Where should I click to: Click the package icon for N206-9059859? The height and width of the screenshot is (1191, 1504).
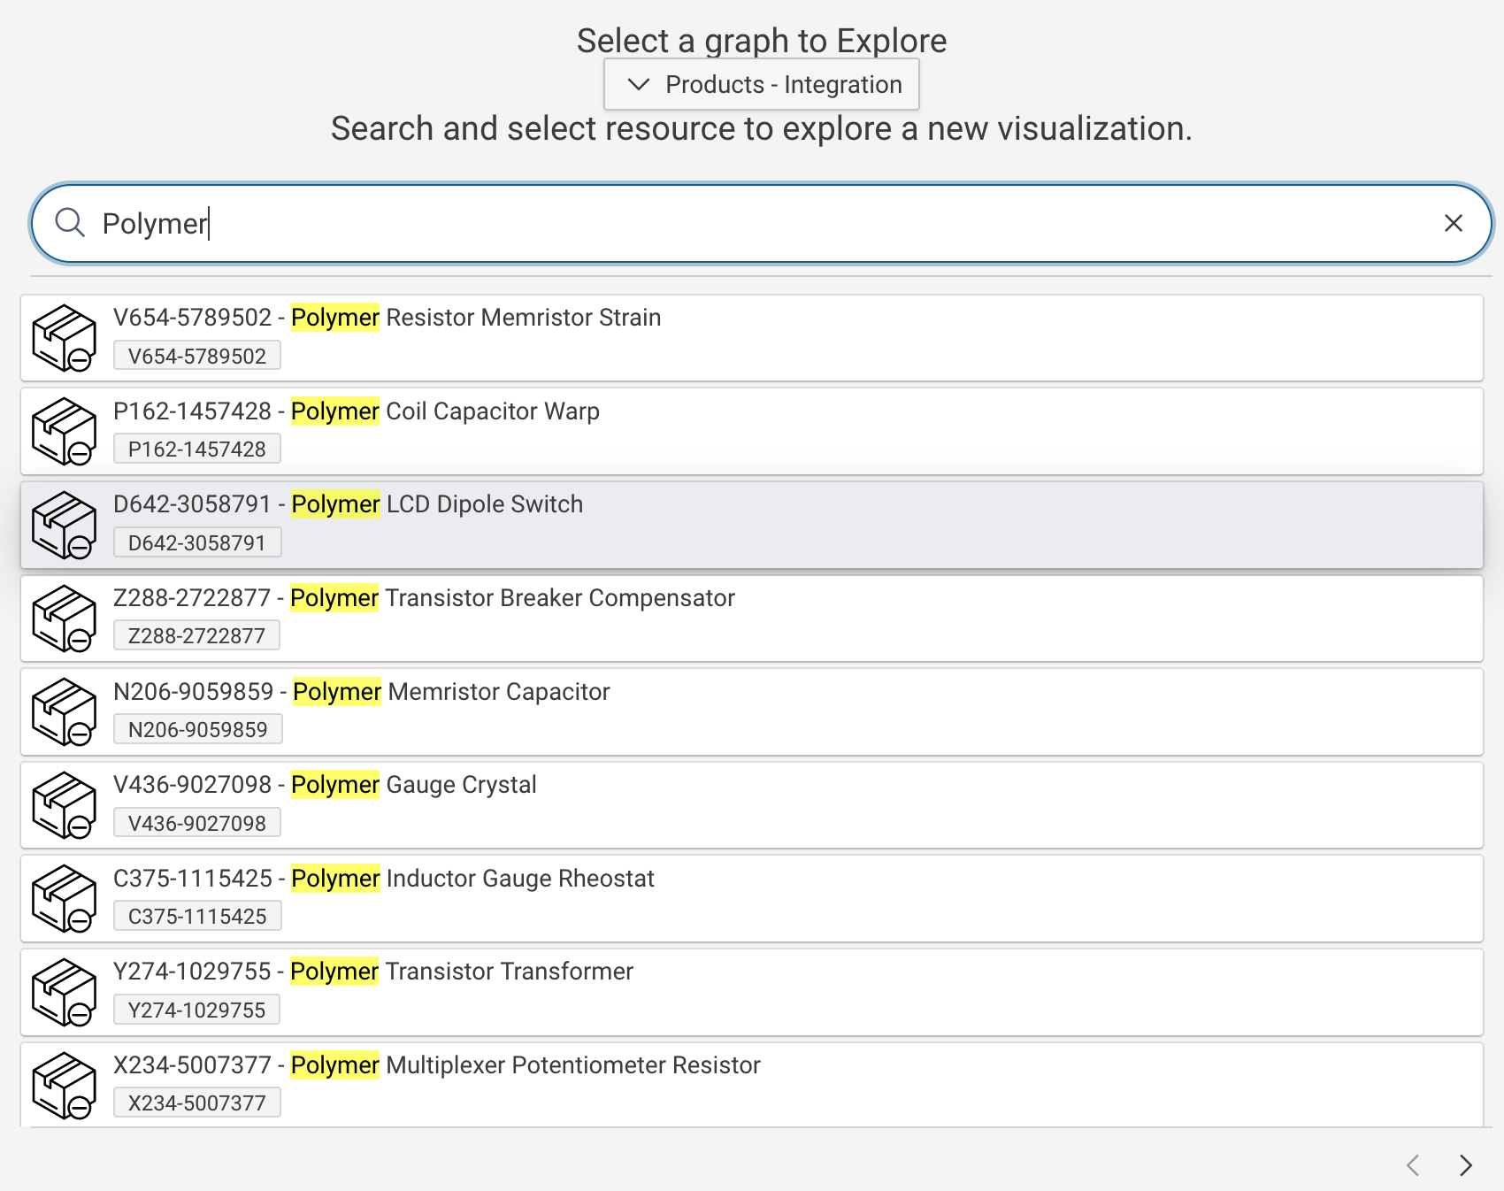click(64, 712)
